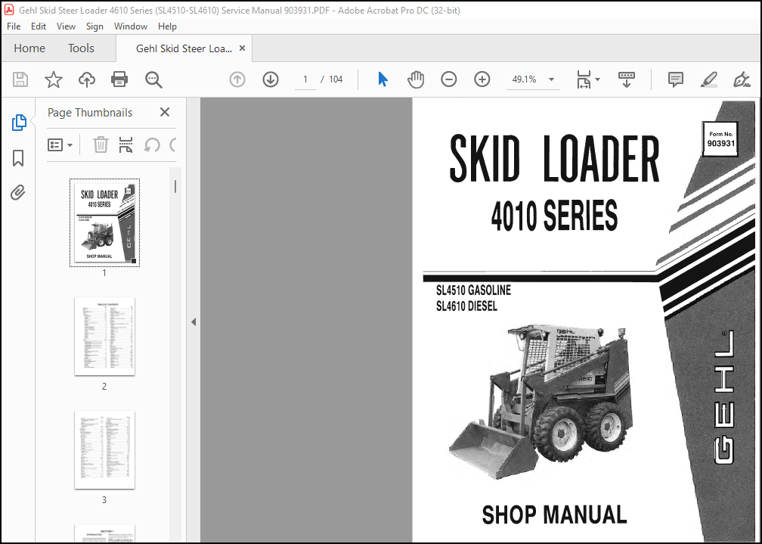
Task: Open the Sign document pen icon
Action: point(742,79)
